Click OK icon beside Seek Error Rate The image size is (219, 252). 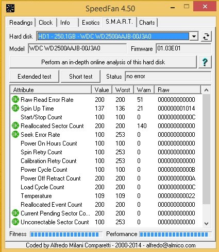(15, 134)
